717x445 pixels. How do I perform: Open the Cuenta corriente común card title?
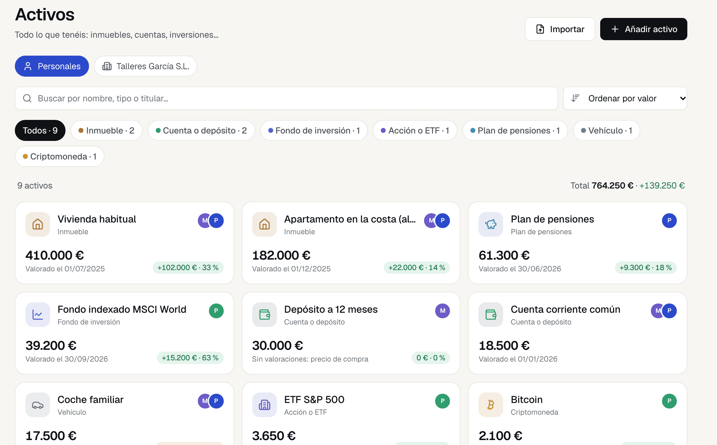[566, 309]
